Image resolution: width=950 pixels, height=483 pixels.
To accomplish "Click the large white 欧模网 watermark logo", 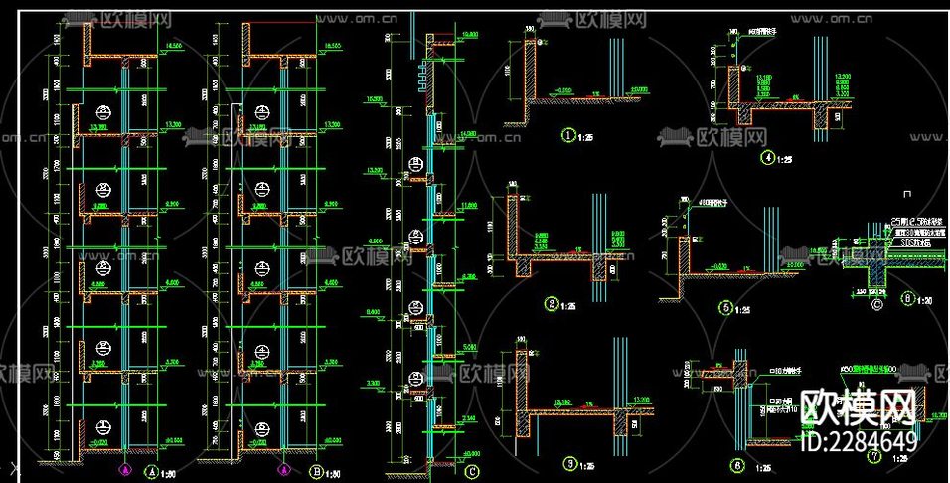I will pyautogui.click(x=859, y=406).
